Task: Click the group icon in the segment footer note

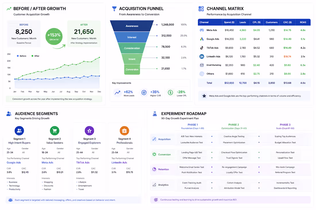Action: [x=10, y=200]
